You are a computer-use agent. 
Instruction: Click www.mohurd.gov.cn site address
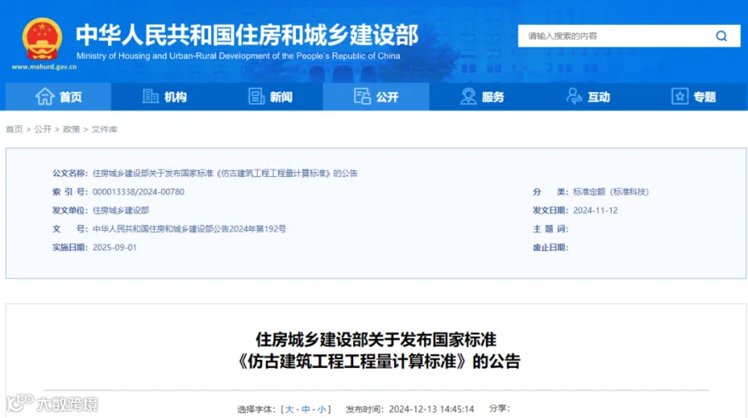coord(44,66)
